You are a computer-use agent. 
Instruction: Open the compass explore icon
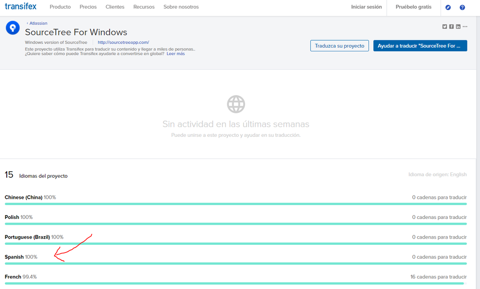(448, 7)
